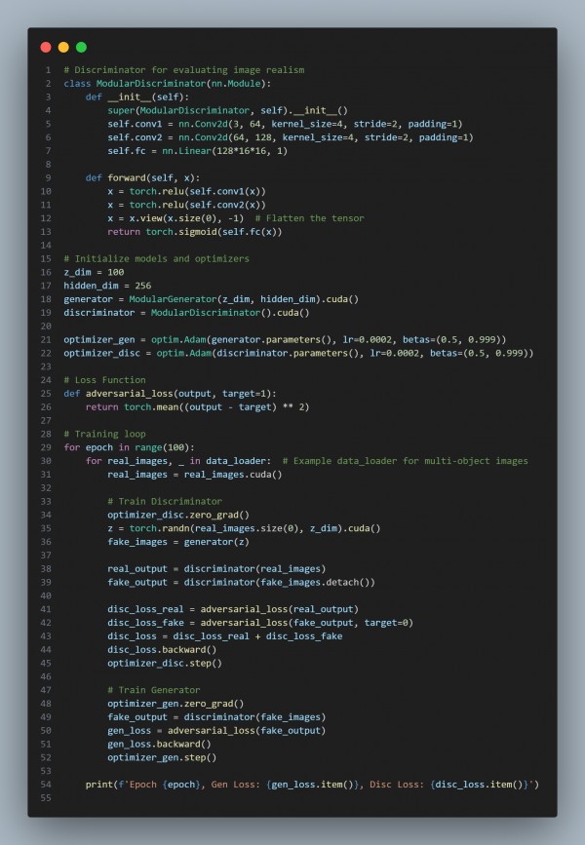Click the 'def __init__(self):' line
The image size is (585, 845).
pos(137,97)
